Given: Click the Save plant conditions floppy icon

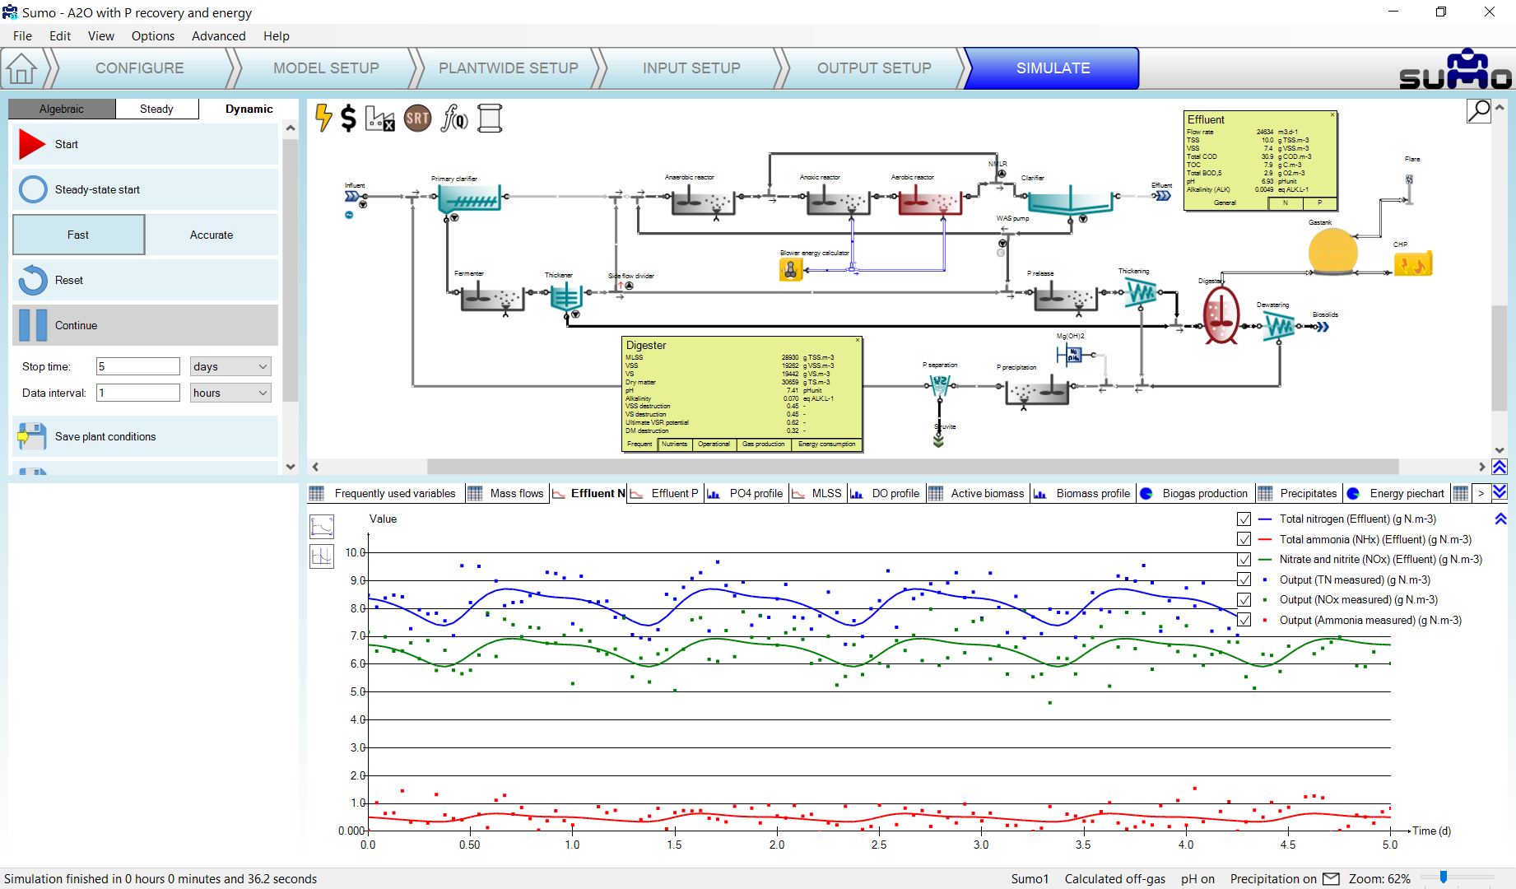Looking at the screenshot, I should tap(32, 436).
